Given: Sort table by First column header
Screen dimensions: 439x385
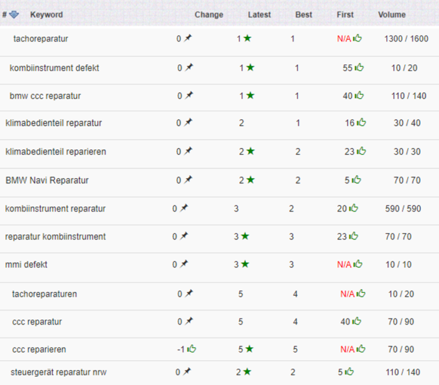Looking at the screenshot, I should 345,15.
